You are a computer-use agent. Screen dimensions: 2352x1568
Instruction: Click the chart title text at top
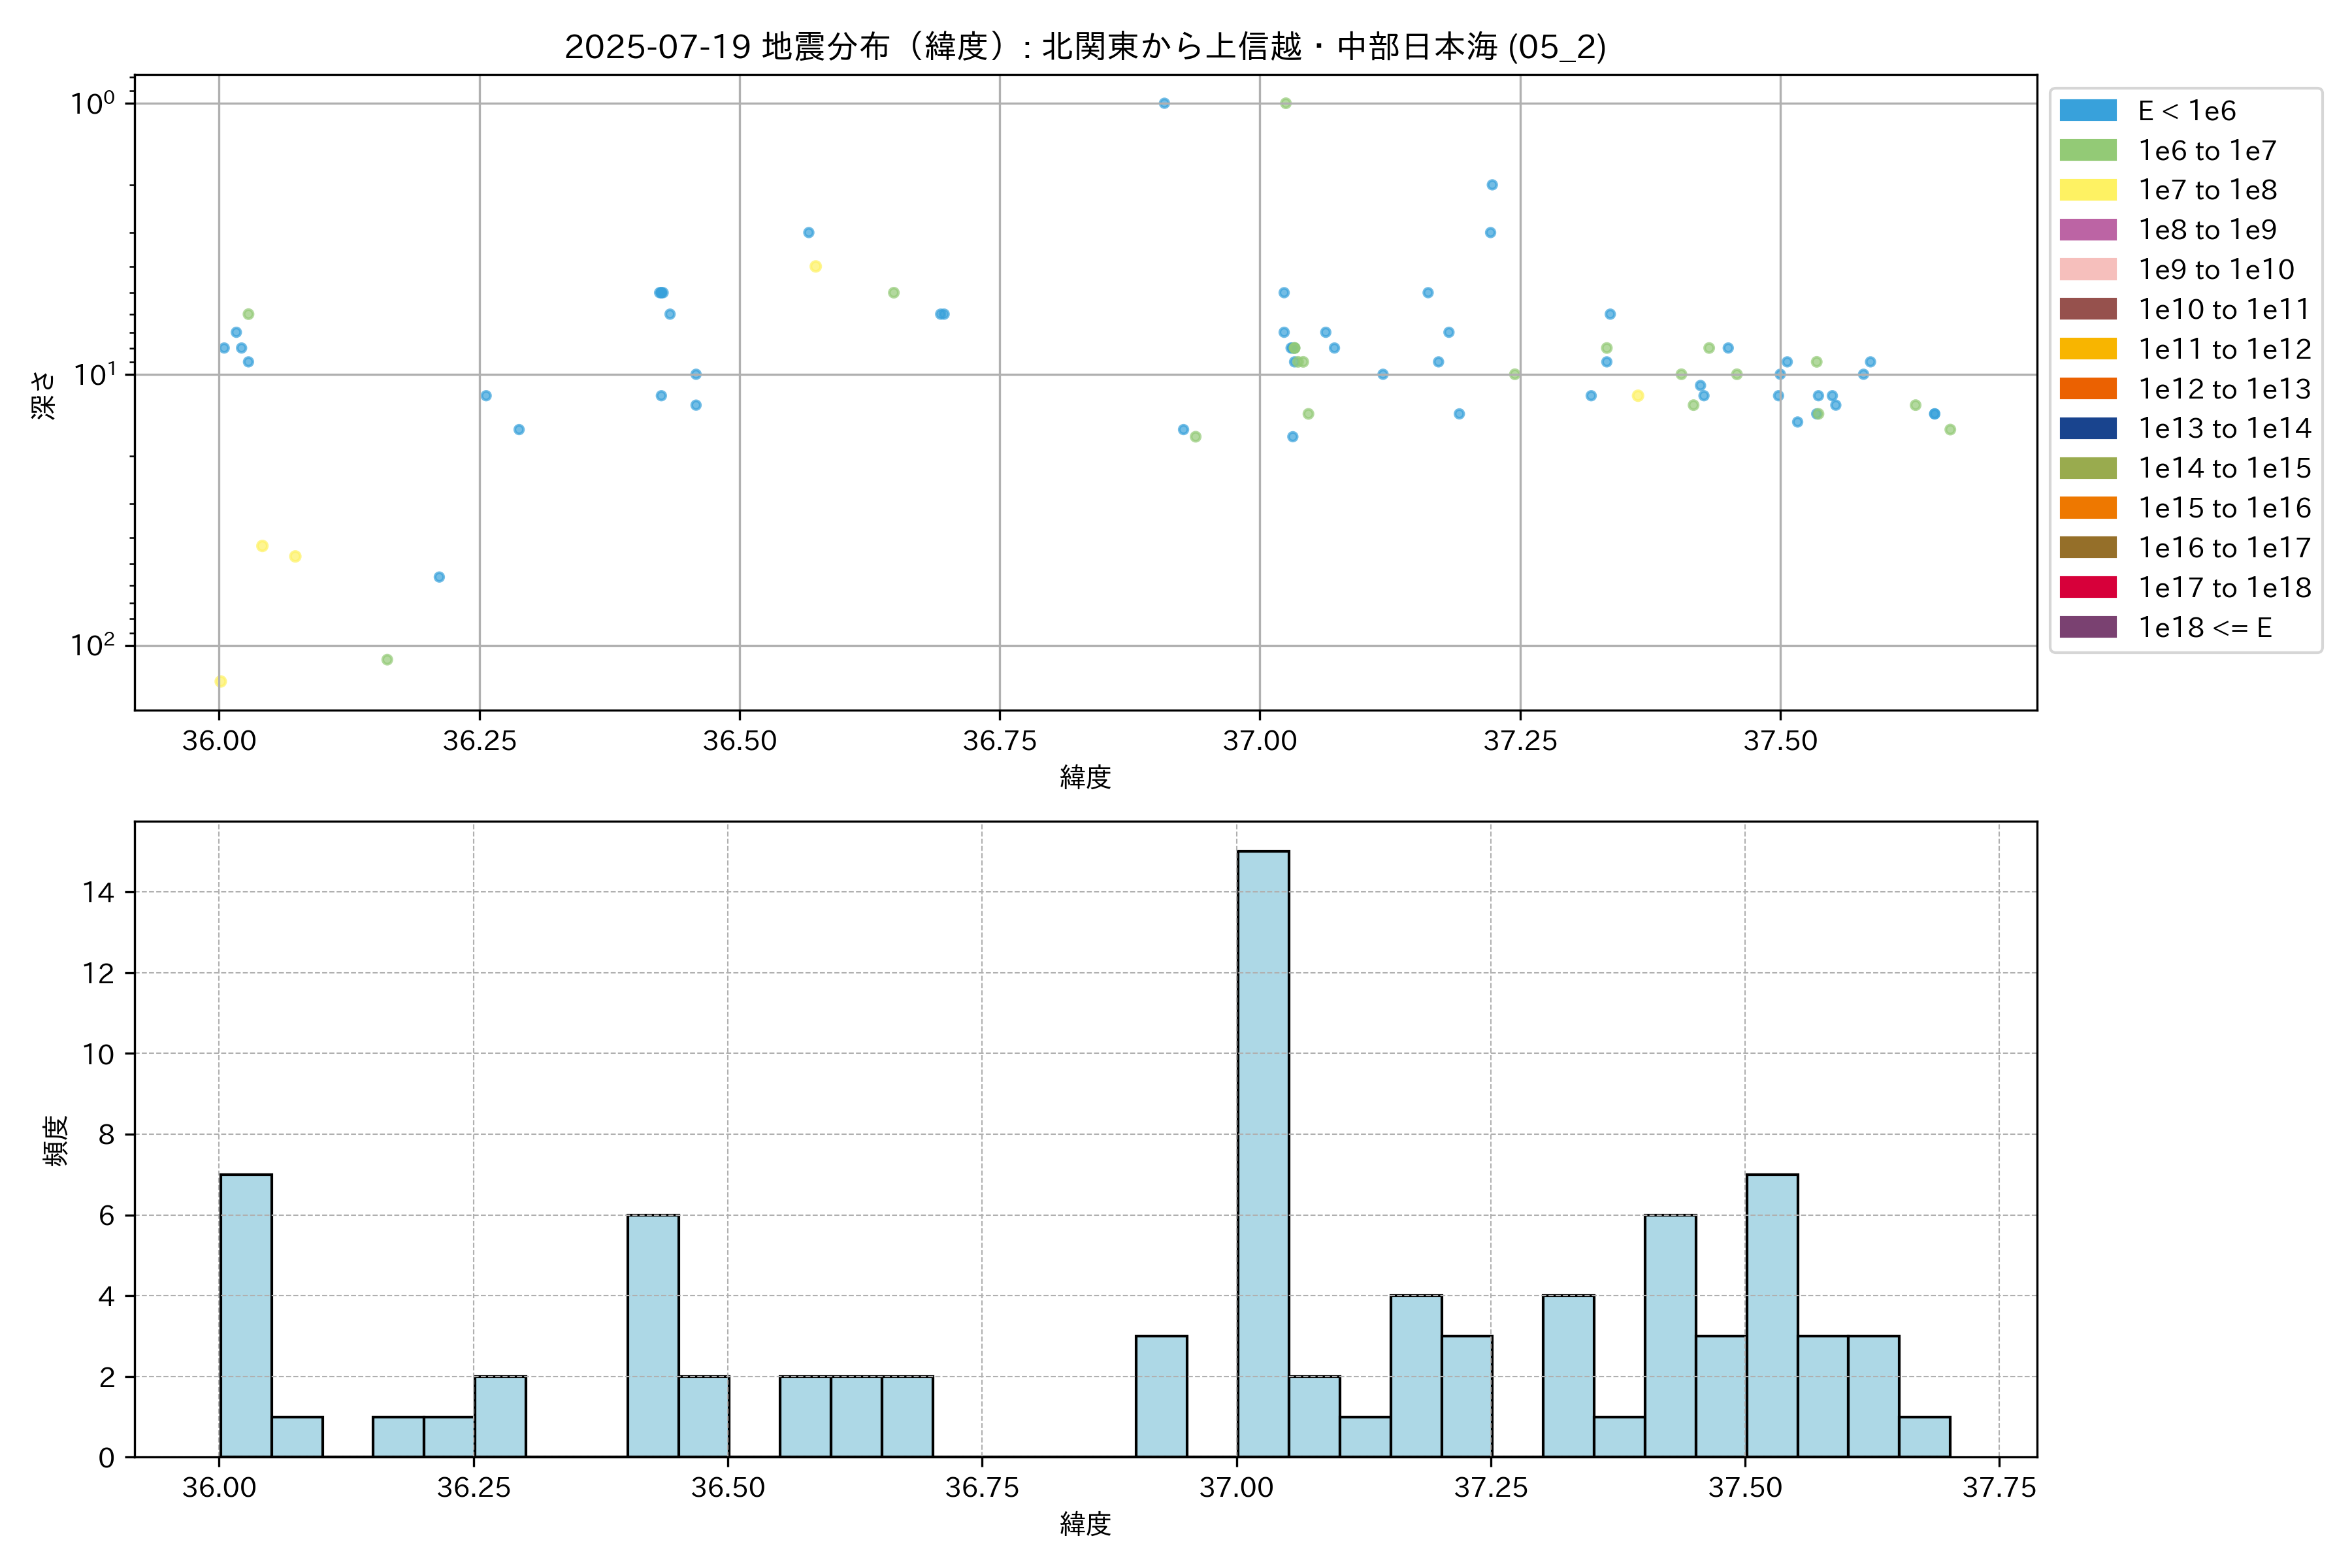point(1085,47)
